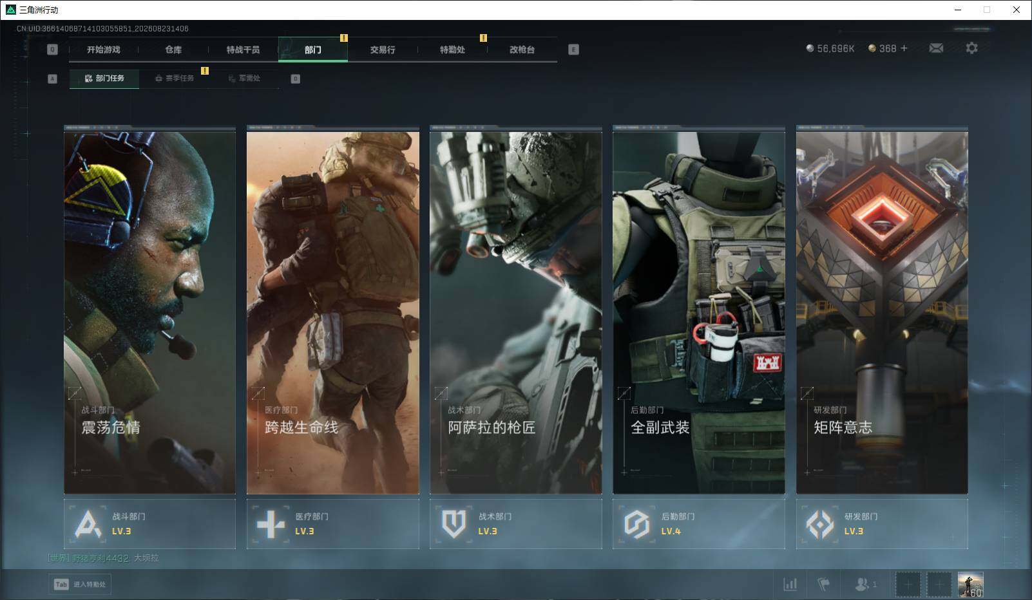
Task: Open the friends list icon
Action: click(865, 585)
